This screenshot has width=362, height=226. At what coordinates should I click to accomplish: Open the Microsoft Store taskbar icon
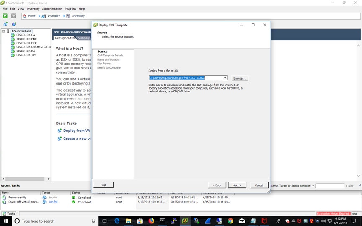140,221
